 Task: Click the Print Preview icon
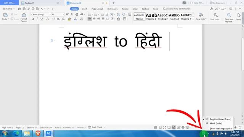[x=37, y=9]
